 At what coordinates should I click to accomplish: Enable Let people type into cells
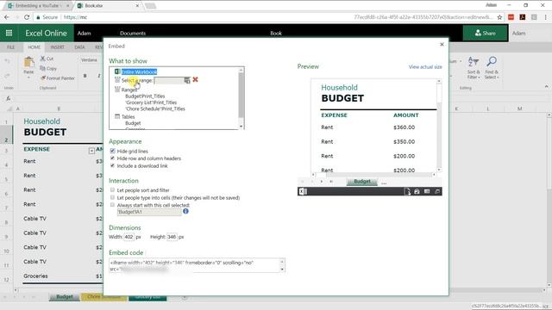[112, 197]
